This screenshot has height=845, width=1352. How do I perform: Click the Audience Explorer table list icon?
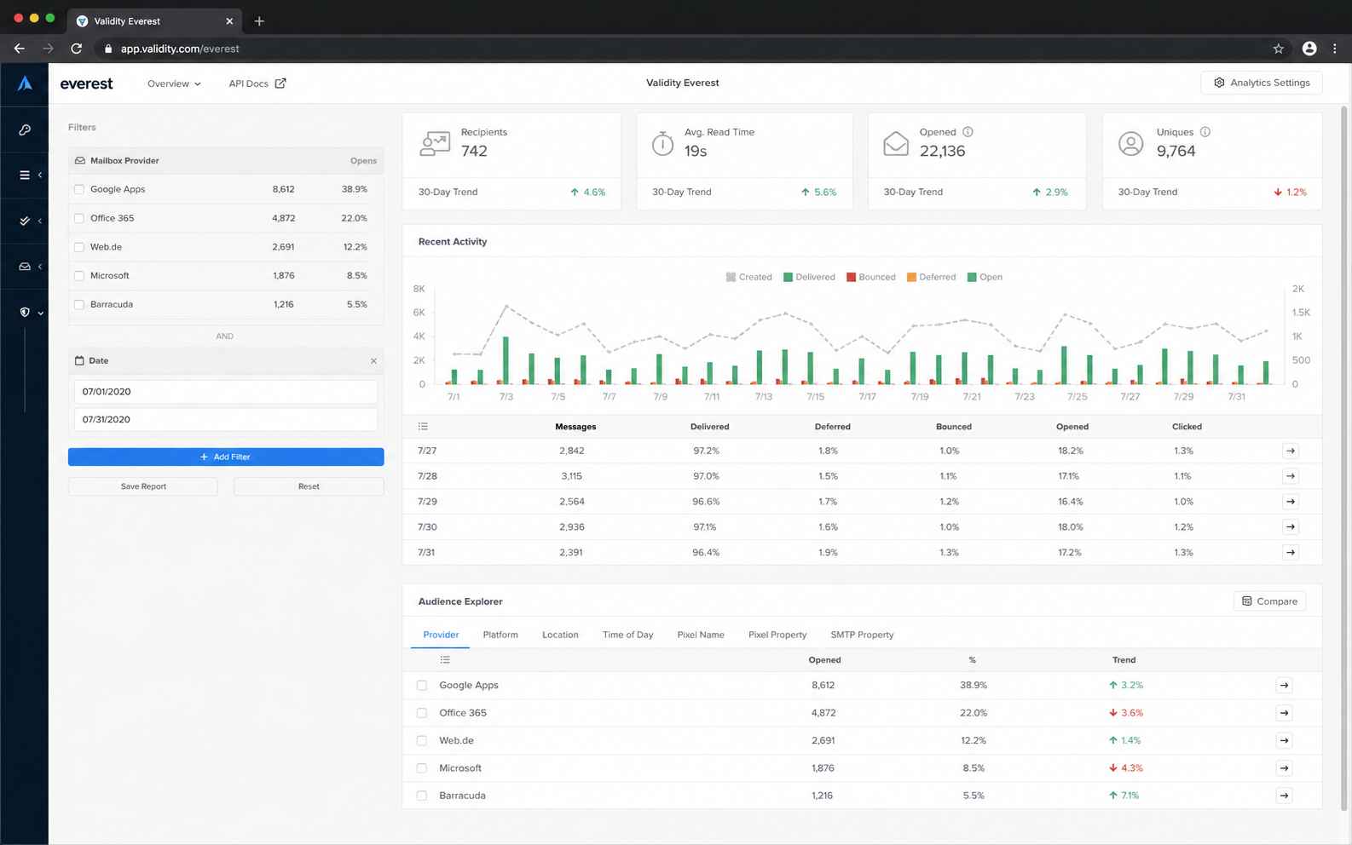445,660
